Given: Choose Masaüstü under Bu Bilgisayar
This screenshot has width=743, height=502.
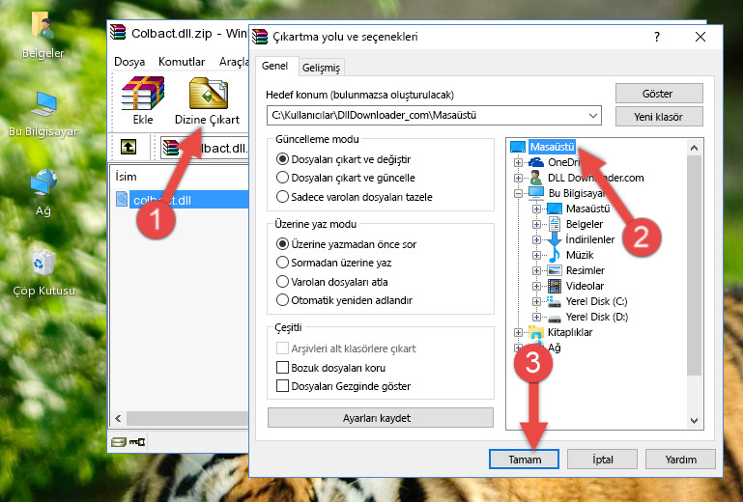Looking at the screenshot, I should (x=587, y=209).
